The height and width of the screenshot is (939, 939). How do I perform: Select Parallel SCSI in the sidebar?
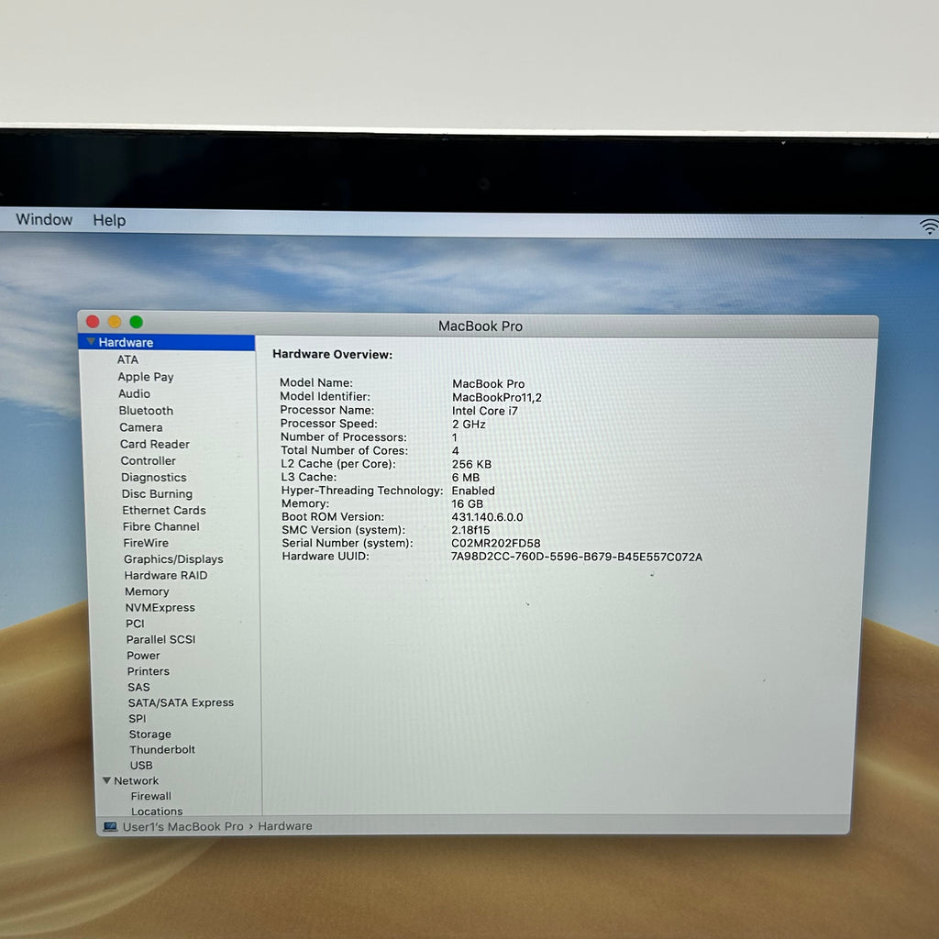[x=161, y=639]
